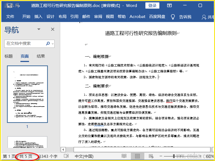The width and height of the screenshot is (215, 161).
Task: Click the proofing errors status icon
Action: pyautogui.click(x=66, y=156)
